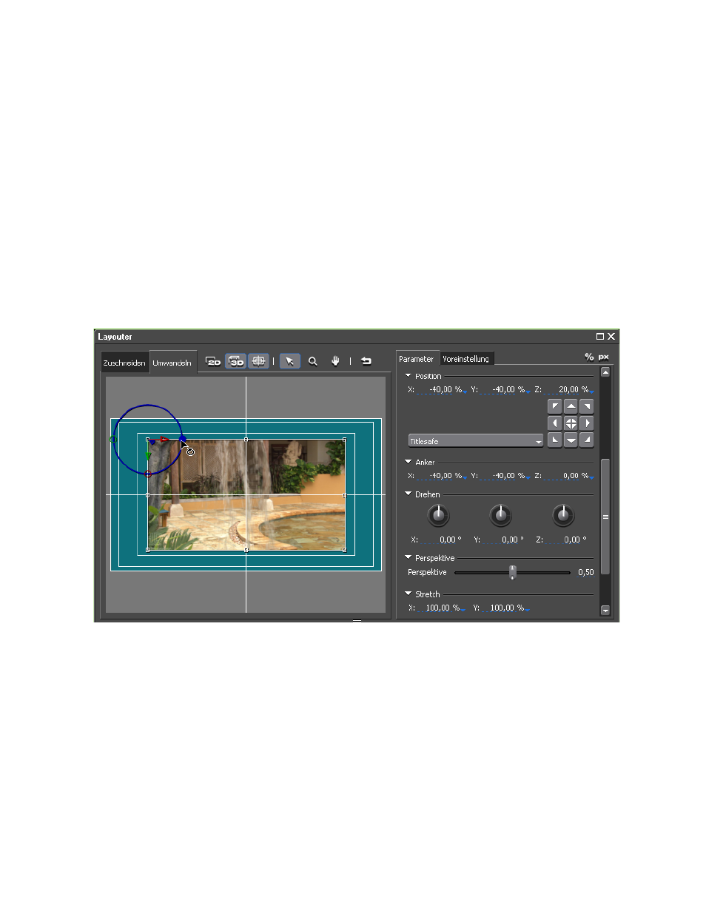Align to bottom-left corner

click(555, 440)
